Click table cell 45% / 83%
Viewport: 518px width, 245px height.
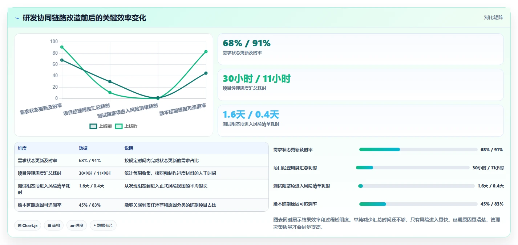(90, 205)
